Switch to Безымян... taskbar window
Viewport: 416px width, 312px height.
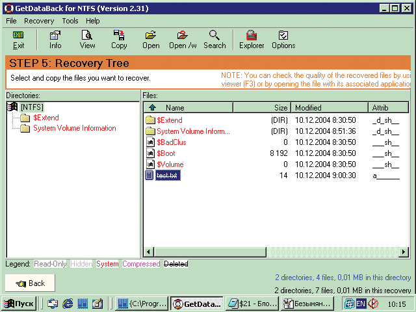tap(307, 304)
